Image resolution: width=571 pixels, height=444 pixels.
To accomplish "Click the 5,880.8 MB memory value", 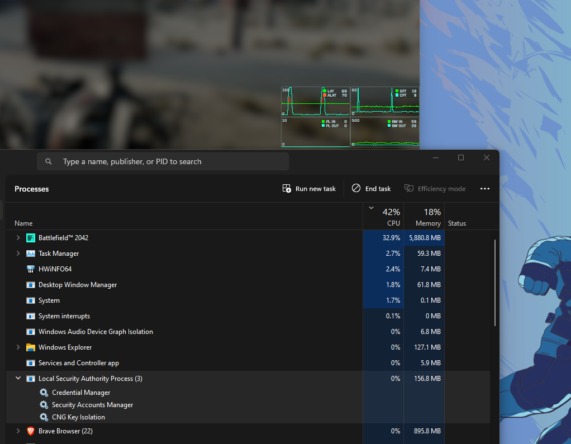I will coord(425,238).
